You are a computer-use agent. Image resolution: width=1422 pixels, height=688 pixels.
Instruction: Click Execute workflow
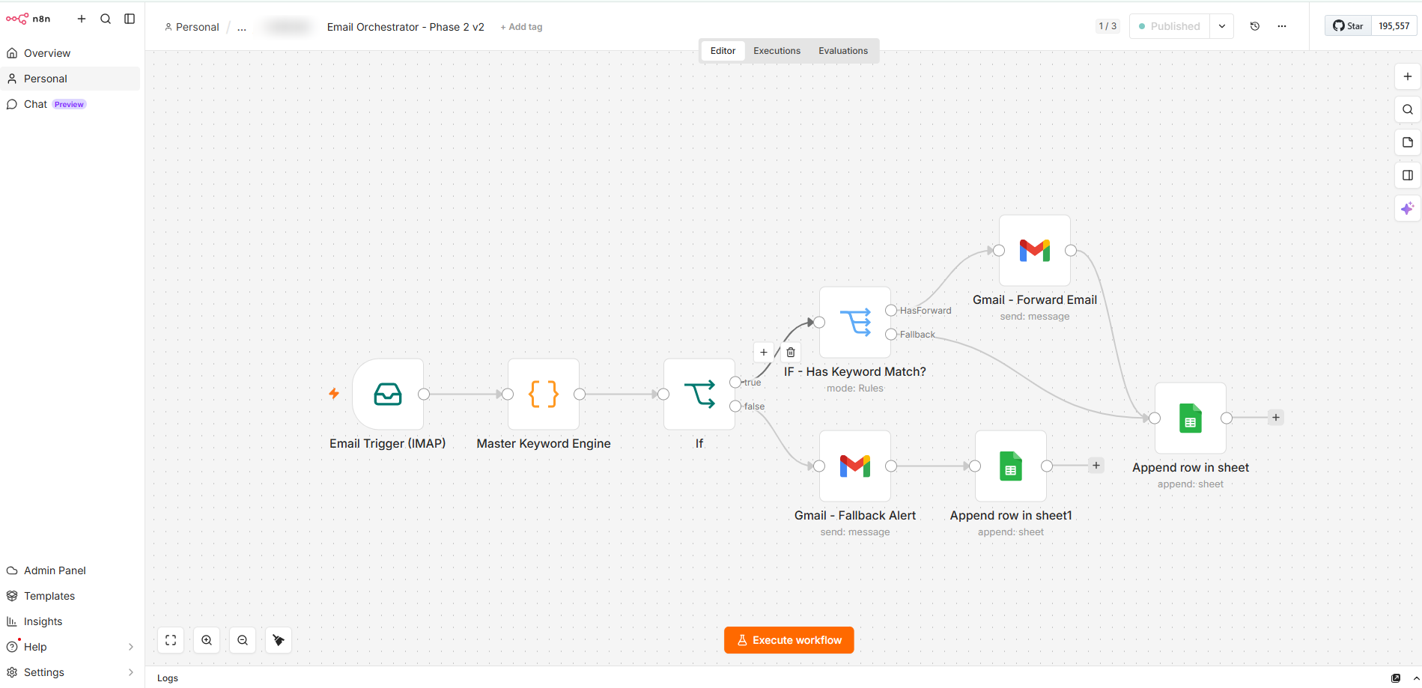(789, 640)
